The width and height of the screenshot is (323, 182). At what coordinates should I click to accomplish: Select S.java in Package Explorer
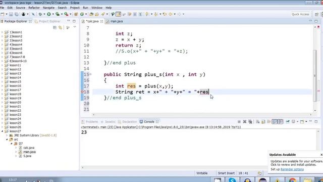[x=27, y=156]
